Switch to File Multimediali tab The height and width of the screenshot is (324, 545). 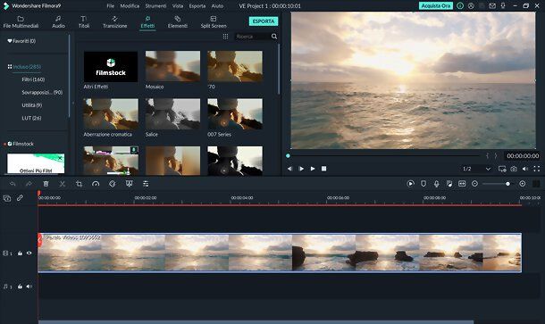(x=21, y=22)
